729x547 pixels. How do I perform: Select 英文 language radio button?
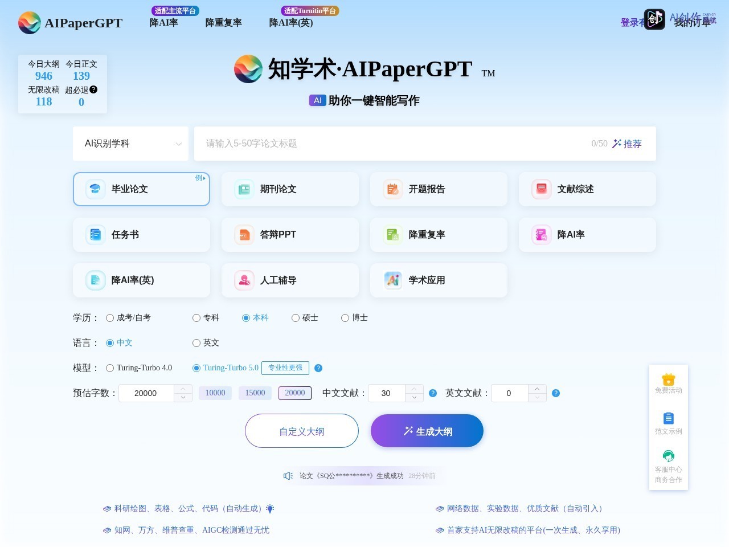click(x=196, y=343)
